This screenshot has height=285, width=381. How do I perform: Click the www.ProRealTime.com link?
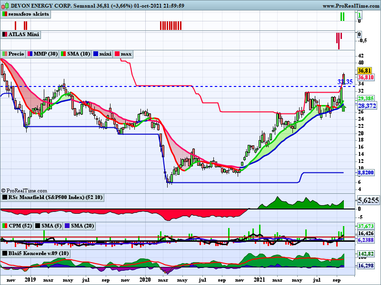tap(351, 6)
